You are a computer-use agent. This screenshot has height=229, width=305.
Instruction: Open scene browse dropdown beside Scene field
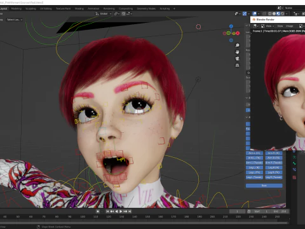(280, 8)
